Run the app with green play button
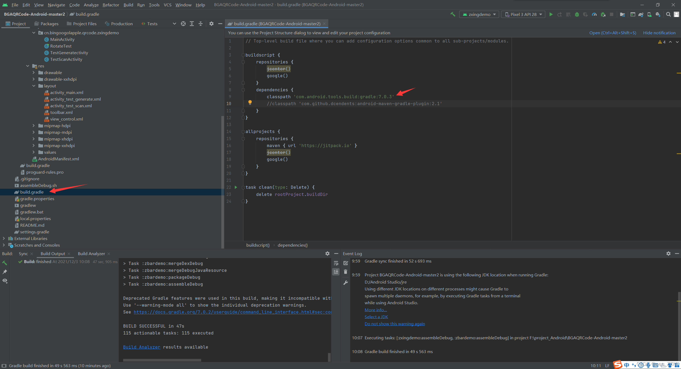This screenshot has height=369, width=681. (x=551, y=14)
